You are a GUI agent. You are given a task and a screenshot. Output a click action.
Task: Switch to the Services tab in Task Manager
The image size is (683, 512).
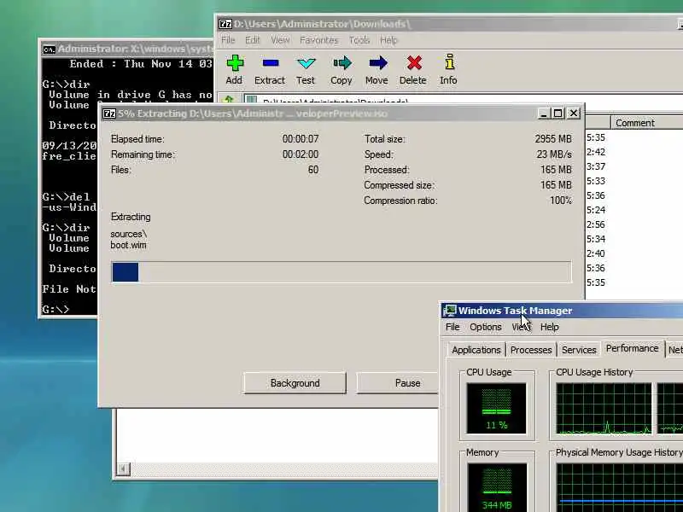(x=579, y=350)
